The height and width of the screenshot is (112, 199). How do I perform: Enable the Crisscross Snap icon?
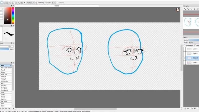(x=7, y=3)
